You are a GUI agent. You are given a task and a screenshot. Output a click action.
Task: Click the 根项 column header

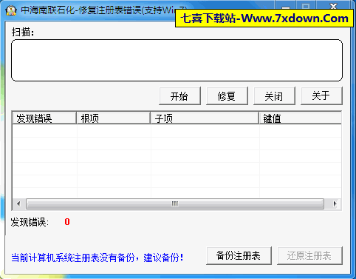coord(114,118)
